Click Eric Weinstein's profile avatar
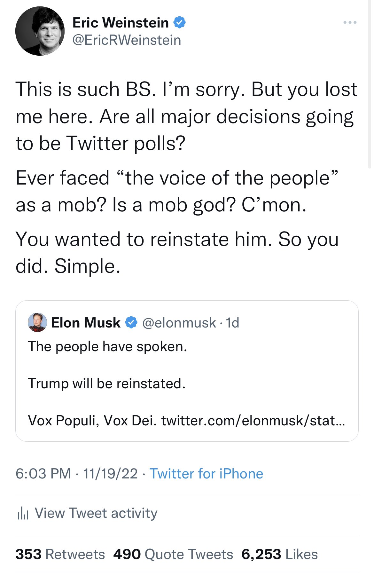This screenshot has height=576, width=374. point(40,31)
